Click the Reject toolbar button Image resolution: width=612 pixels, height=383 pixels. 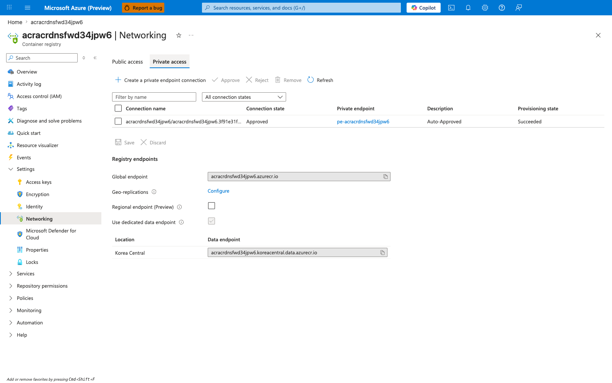click(257, 80)
